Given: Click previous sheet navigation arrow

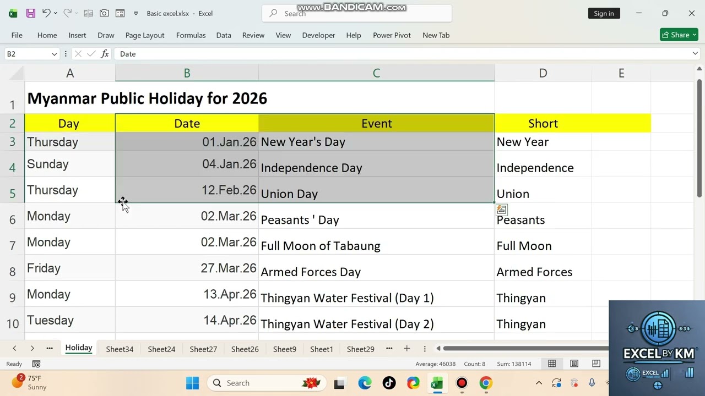Looking at the screenshot, I should tap(14, 348).
